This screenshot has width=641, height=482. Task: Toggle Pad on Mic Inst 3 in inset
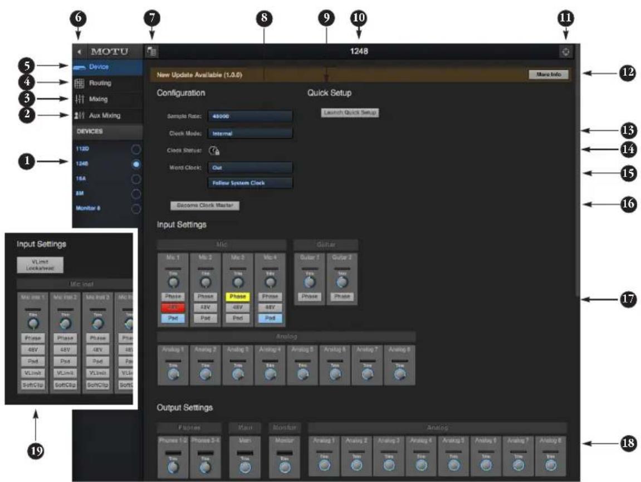pyautogui.click(x=97, y=361)
